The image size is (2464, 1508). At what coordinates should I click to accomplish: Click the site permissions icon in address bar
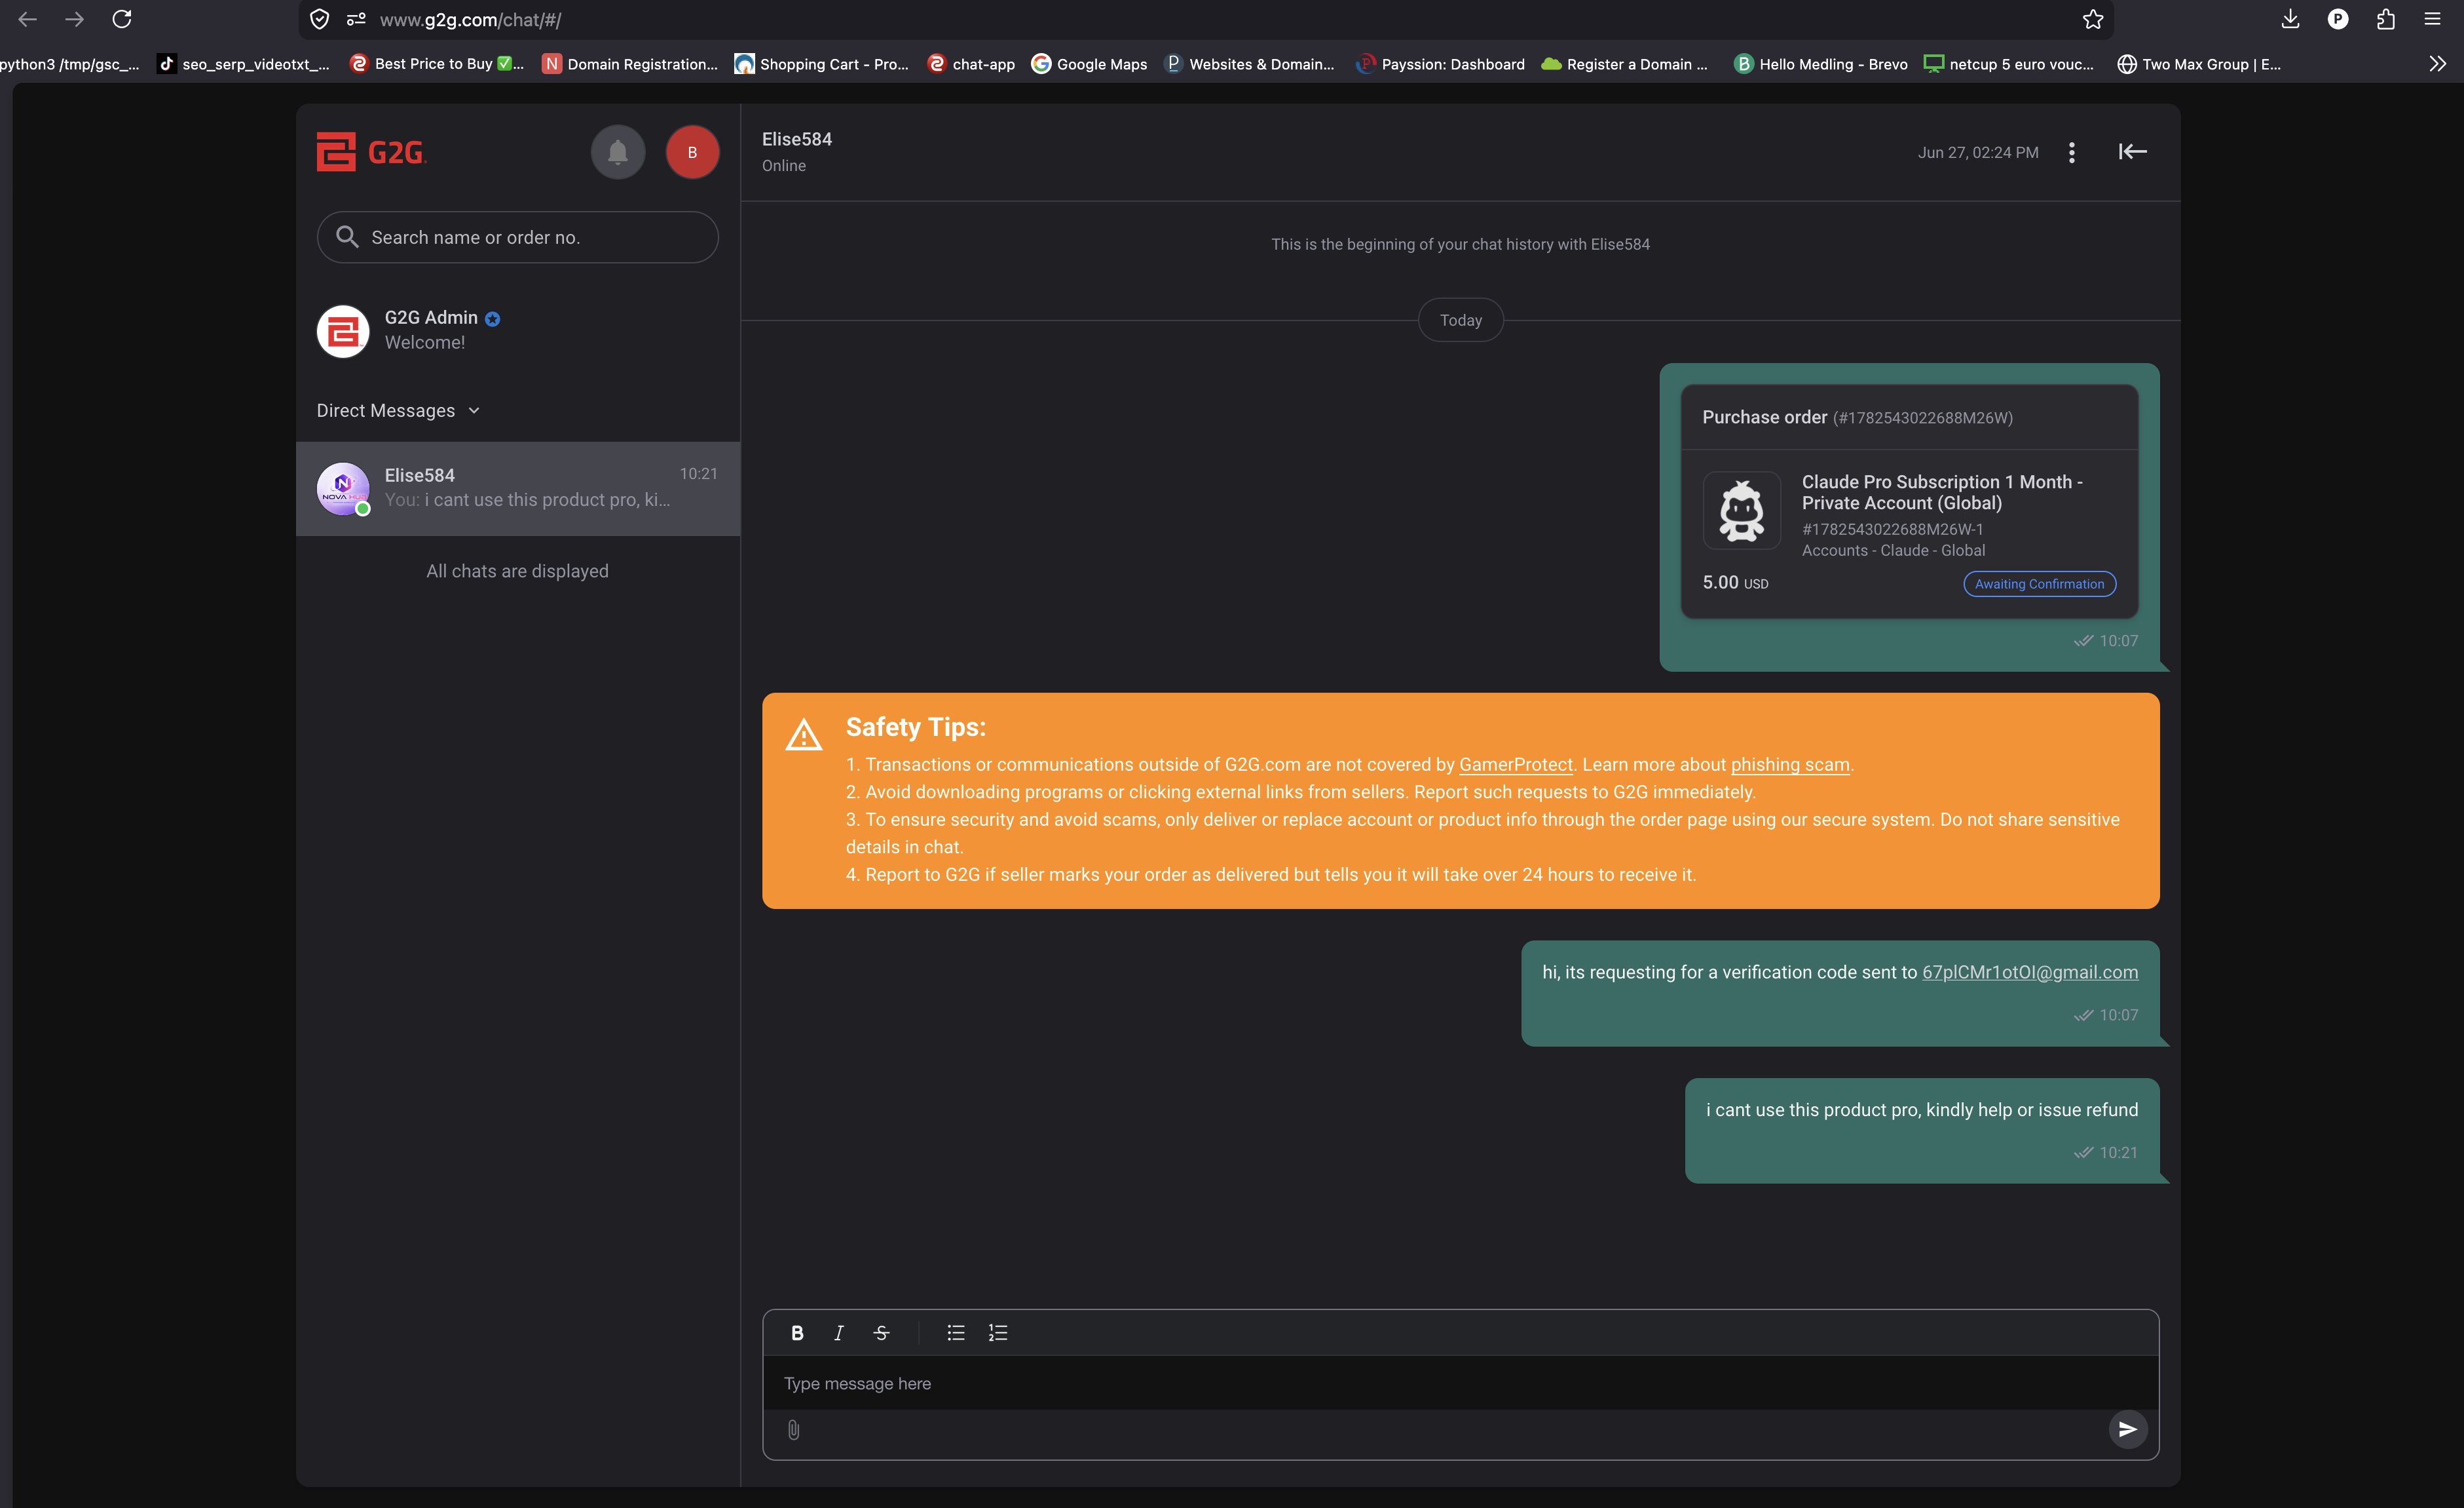pos(356,19)
